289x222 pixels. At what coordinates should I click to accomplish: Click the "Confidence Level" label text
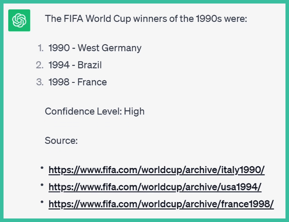[x=83, y=111]
